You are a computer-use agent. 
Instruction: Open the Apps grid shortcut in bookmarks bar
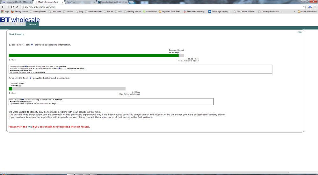pos(5,11)
